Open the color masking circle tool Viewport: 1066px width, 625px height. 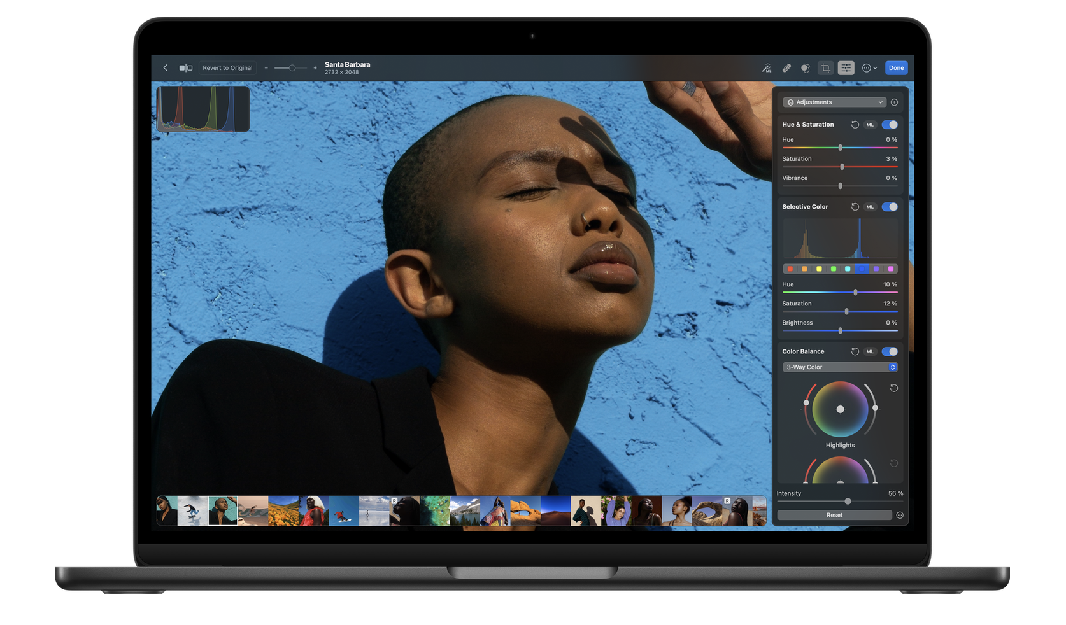point(806,68)
